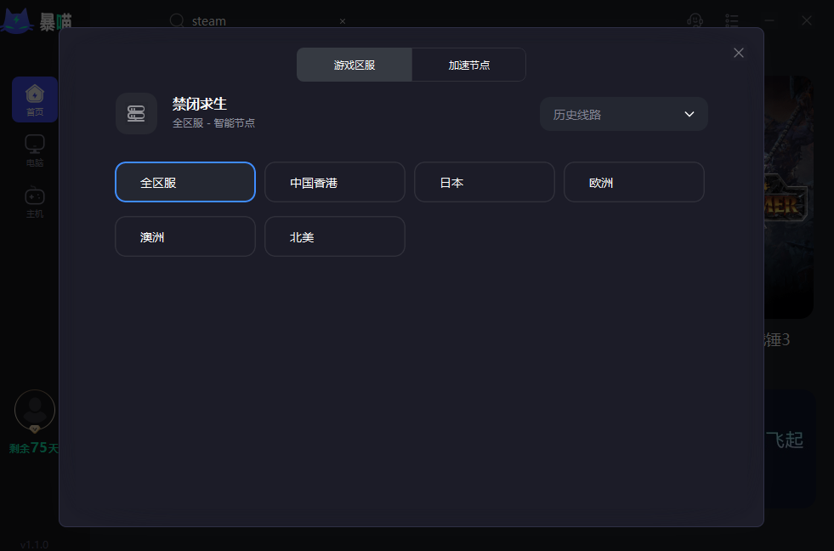Pick the 北美 region button
Screen dimensions: 834x551
[x=335, y=236]
